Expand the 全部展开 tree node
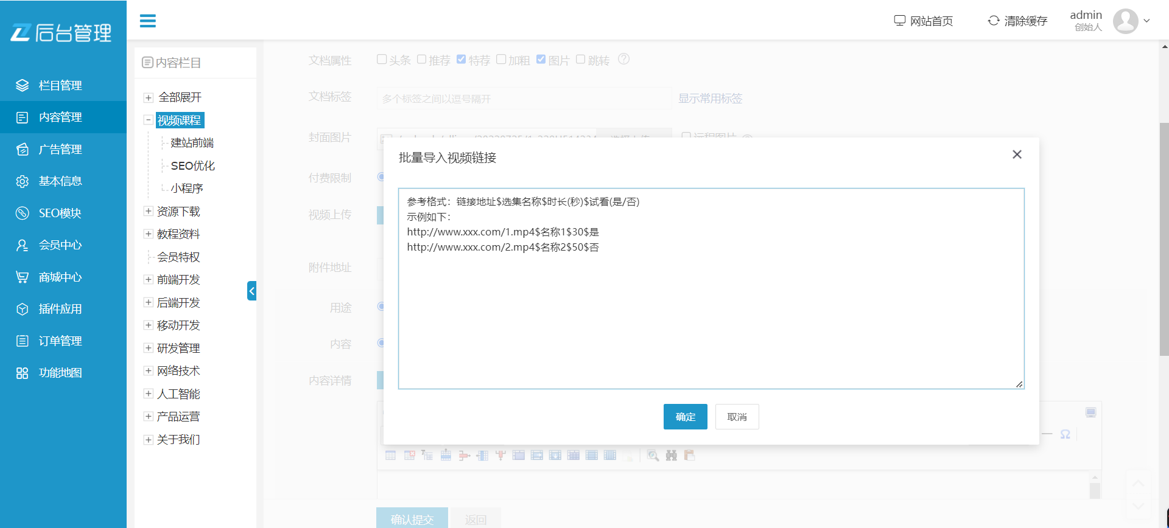Viewport: 1169px width, 528px height. point(148,98)
